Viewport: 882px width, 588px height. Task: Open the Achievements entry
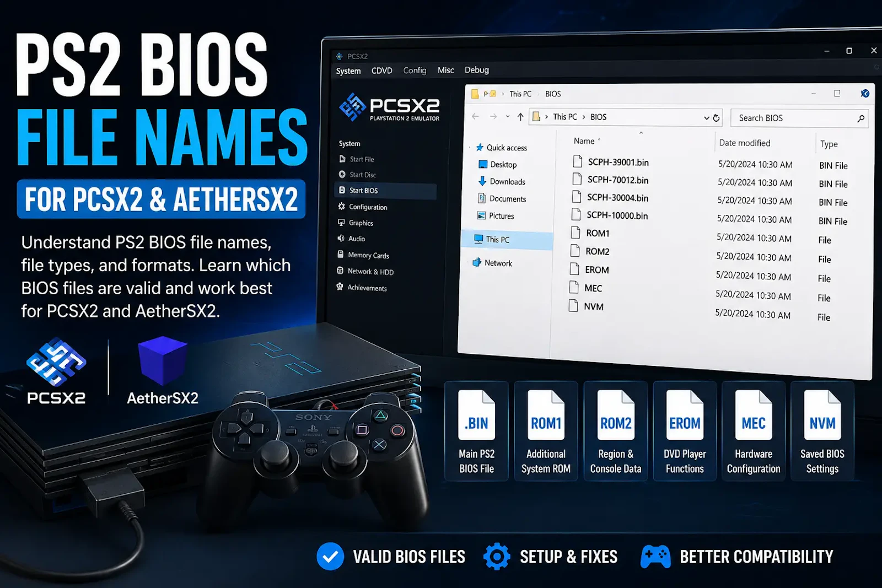(362, 288)
